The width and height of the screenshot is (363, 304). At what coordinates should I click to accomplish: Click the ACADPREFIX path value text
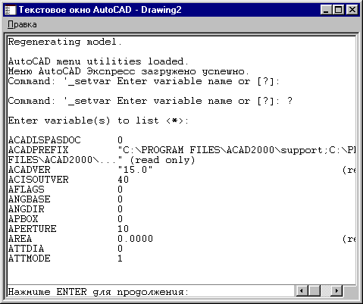point(236,150)
